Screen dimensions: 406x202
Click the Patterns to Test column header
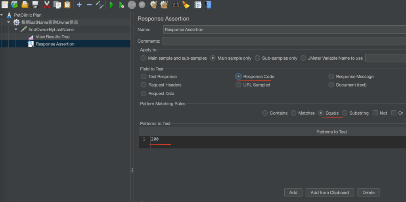point(331,132)
